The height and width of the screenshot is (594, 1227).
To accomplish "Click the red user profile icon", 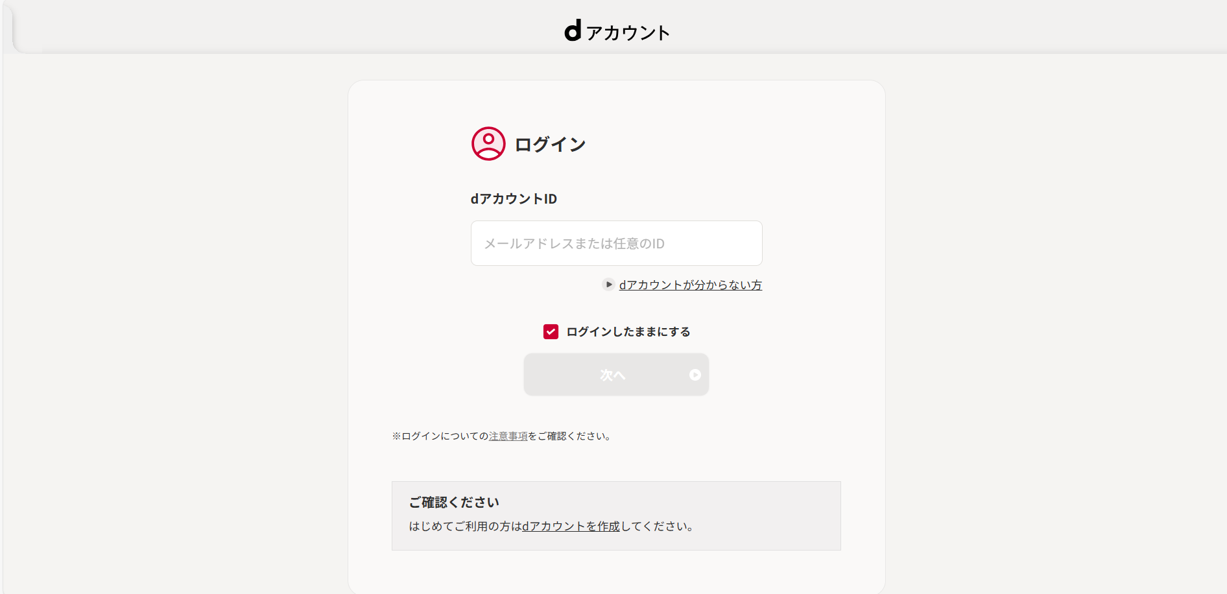I will 488,143.
